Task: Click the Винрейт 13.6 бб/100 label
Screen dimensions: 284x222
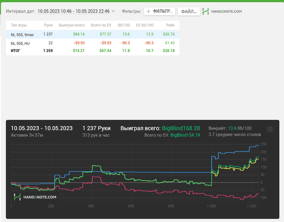Action: tap(230, 128)
